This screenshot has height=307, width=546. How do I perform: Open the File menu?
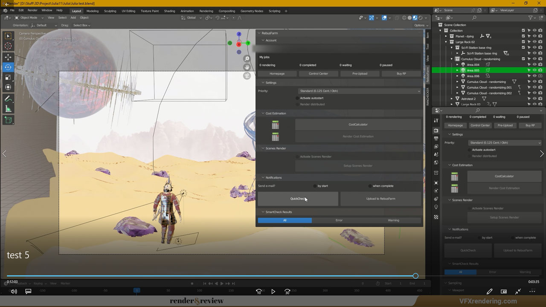coord(12,10)
